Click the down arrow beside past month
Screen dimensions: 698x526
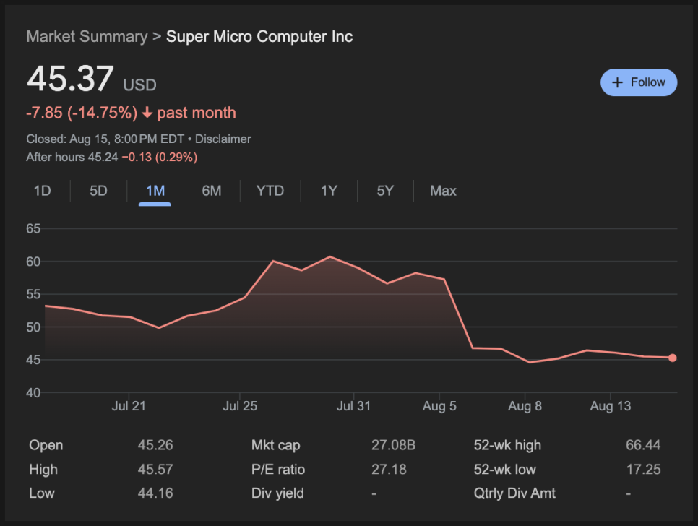[147, 113]
